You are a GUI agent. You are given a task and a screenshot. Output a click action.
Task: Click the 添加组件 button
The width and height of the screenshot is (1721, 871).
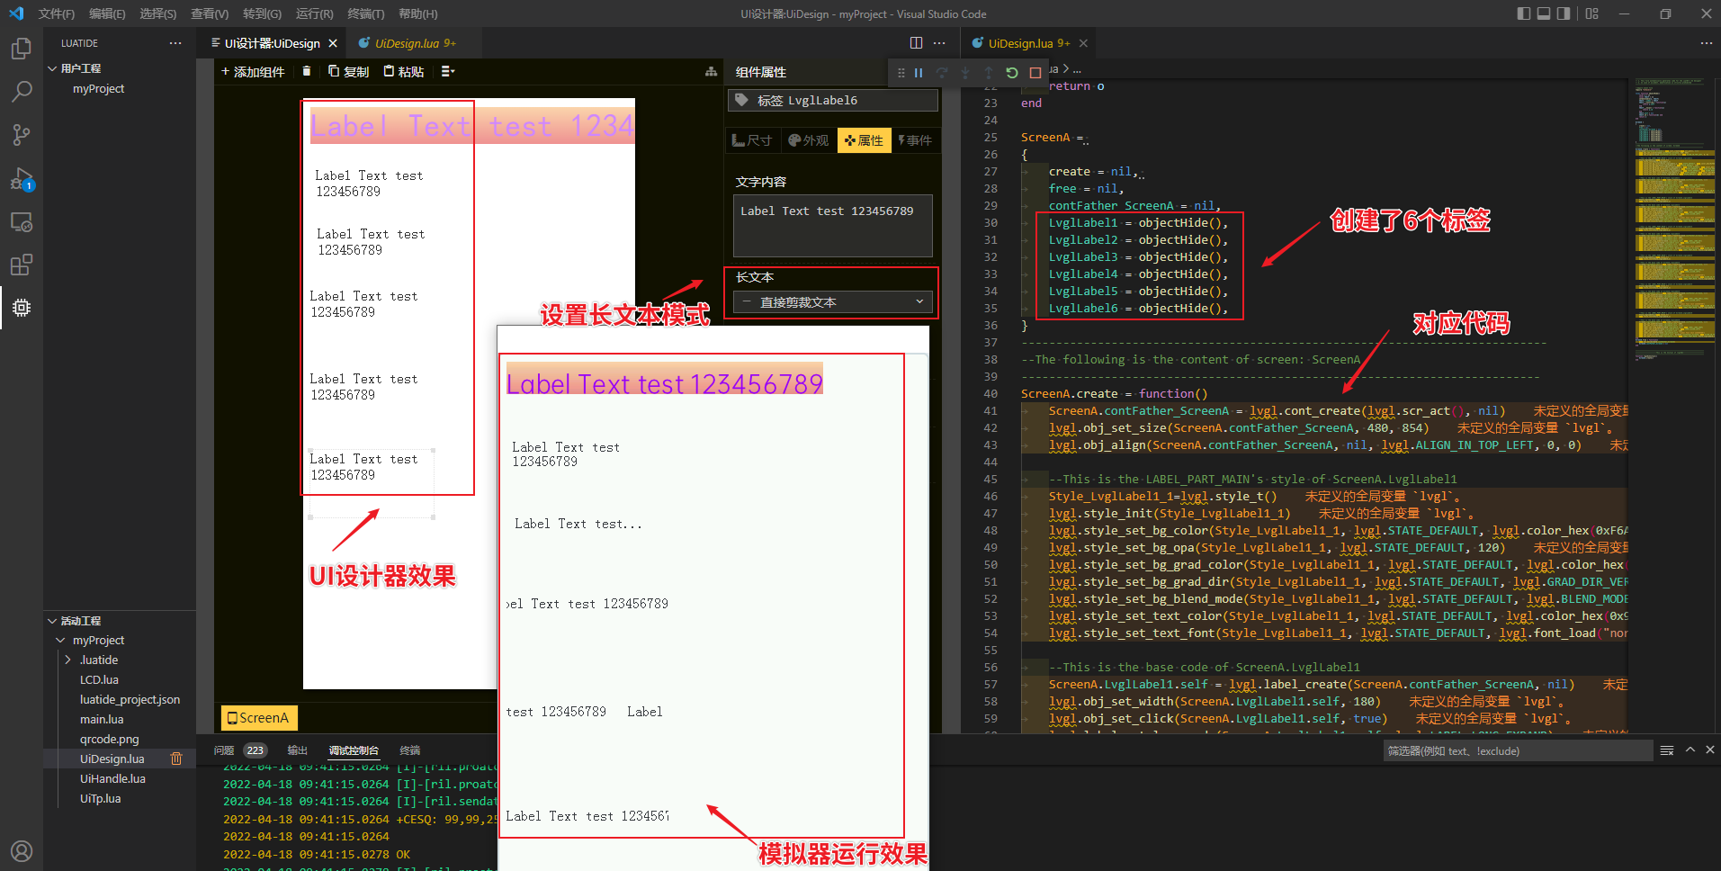pos(253,72)
